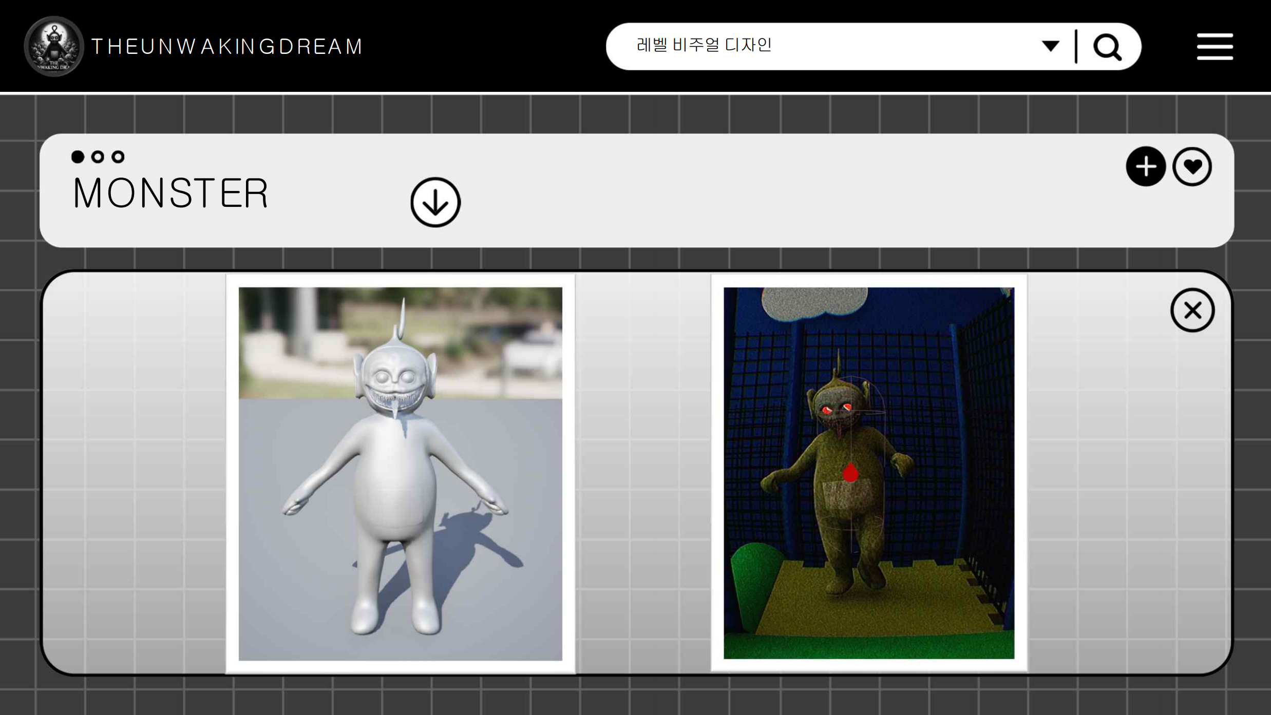Click the gray cloud in right image

(x=814, y=302)
